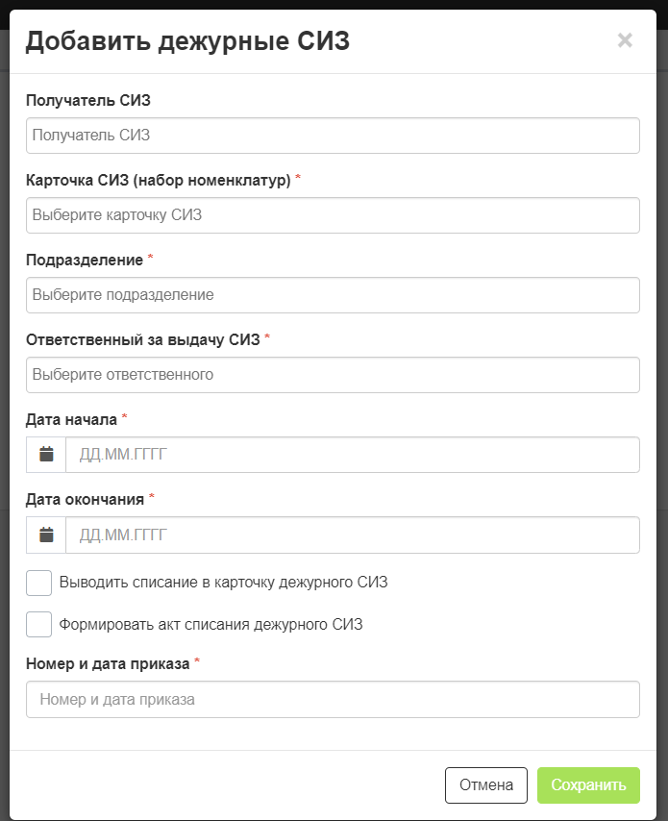Save the form with 'Сохранить'
Screen dimensions: 668x821
(588, 784)
